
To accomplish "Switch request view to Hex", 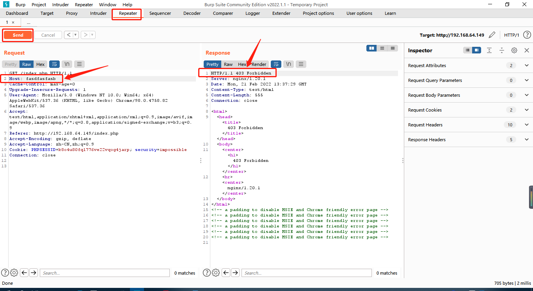I will [41, 64].
